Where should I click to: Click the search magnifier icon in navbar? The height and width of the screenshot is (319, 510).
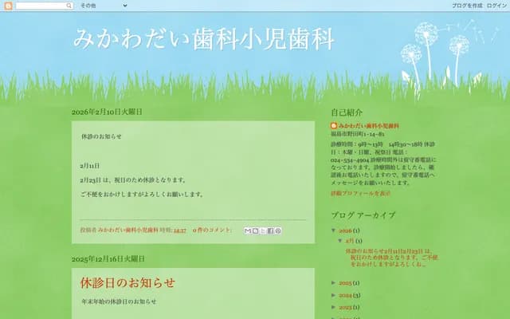click(x=69, y=6)
